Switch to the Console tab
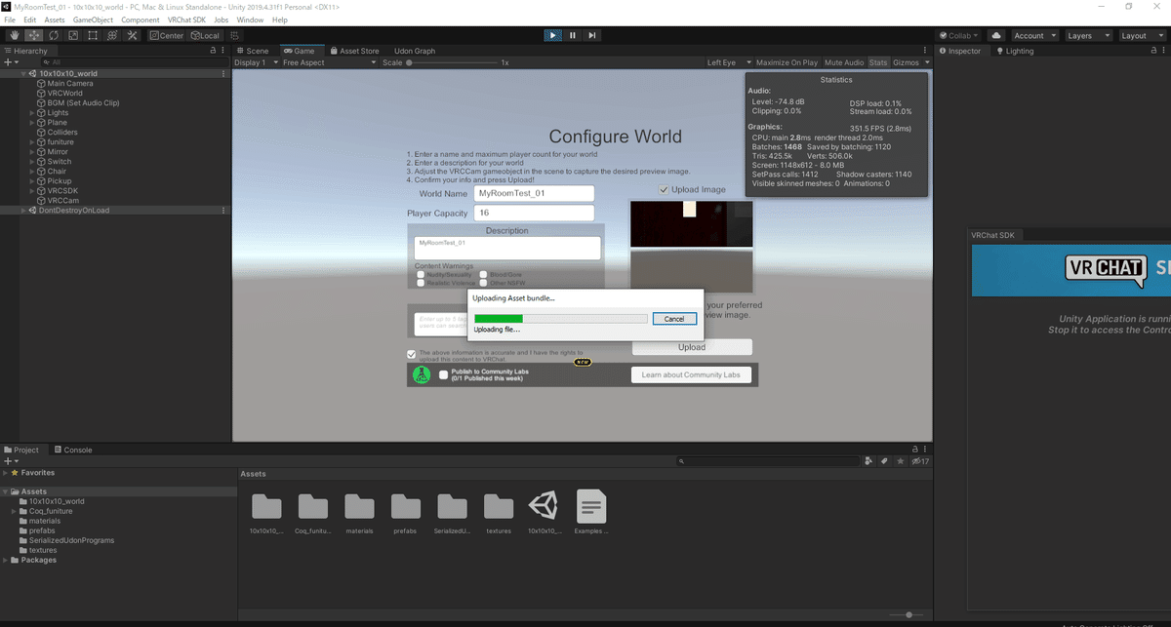 72,450
